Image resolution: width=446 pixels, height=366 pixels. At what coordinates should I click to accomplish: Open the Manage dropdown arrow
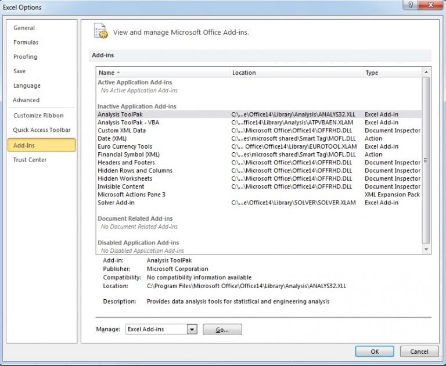192,329
